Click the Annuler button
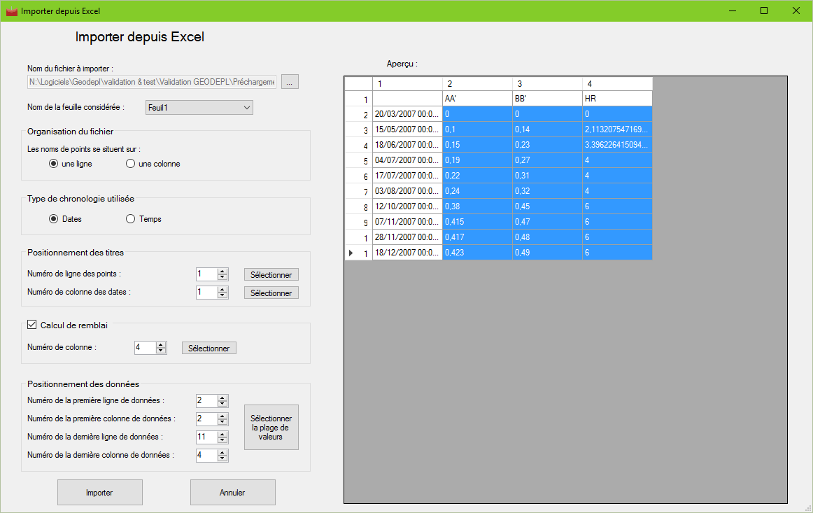This screenshot has height=513, width=813. [232, 492]
